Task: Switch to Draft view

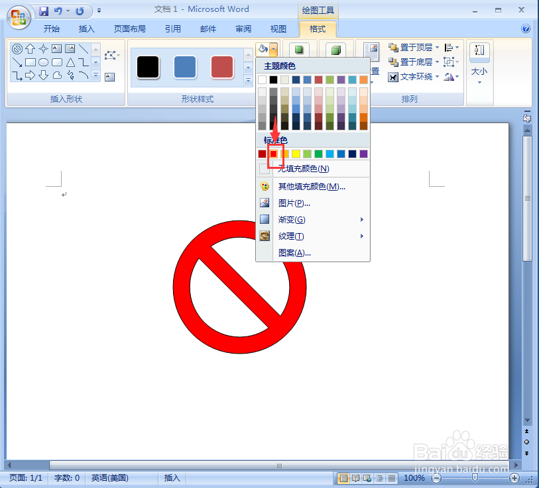Action: pos(391,477)
